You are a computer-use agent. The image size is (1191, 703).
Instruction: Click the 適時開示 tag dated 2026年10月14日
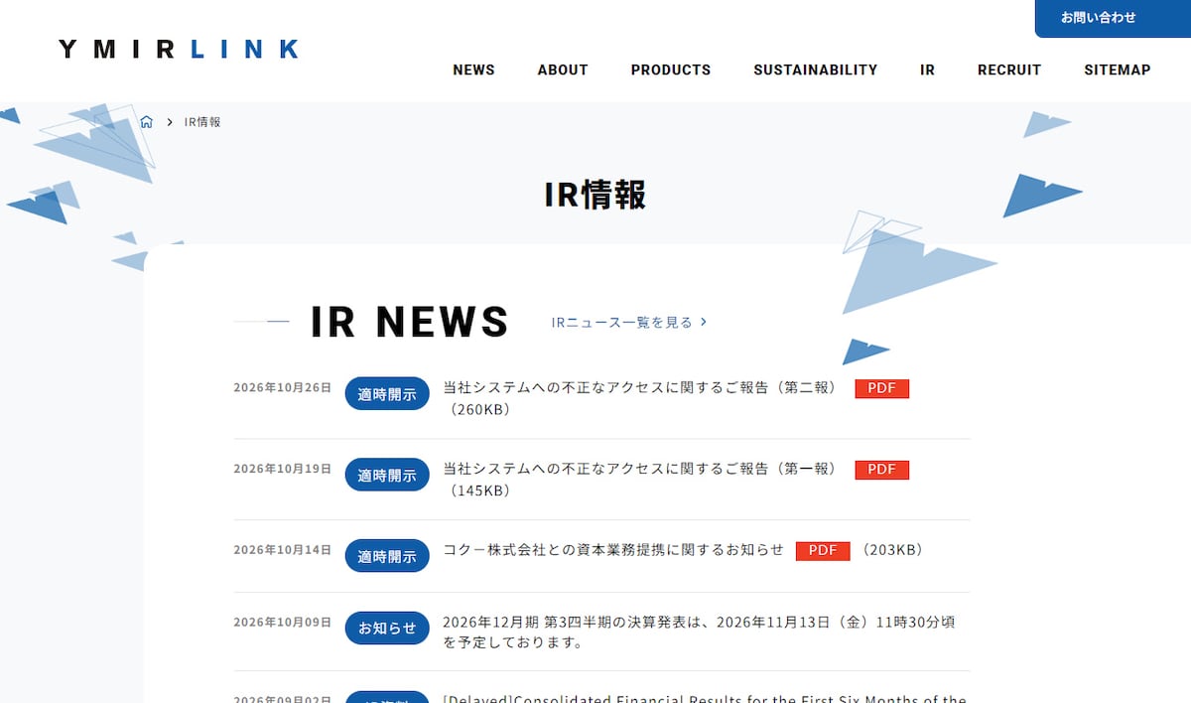coord(387,557)
